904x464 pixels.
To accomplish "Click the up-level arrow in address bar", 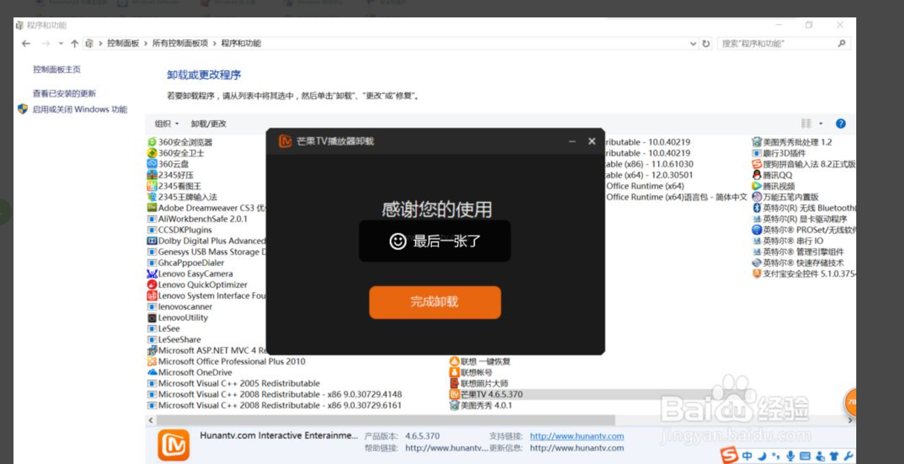I will coord(74,43).
